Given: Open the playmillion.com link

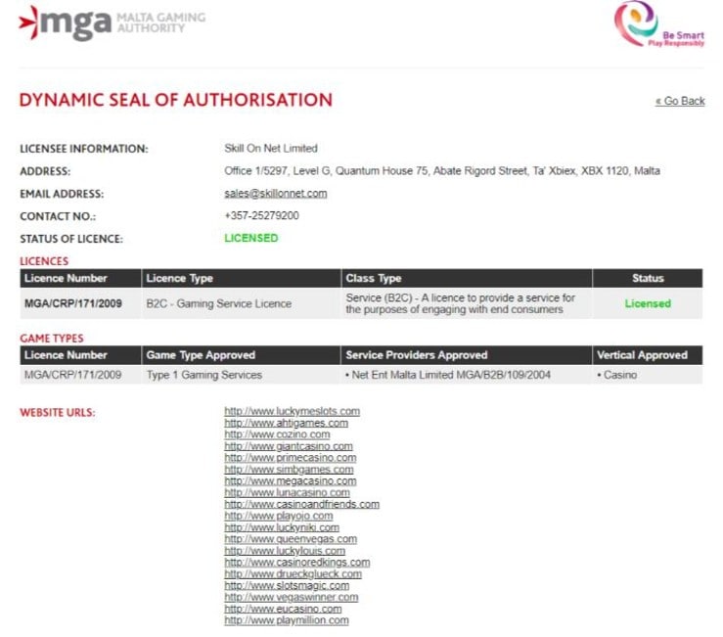Looking at the screenshot, I should point(287,620).
